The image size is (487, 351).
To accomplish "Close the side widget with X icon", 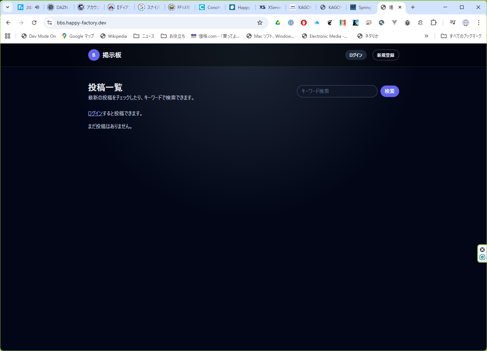I will 482,250.
